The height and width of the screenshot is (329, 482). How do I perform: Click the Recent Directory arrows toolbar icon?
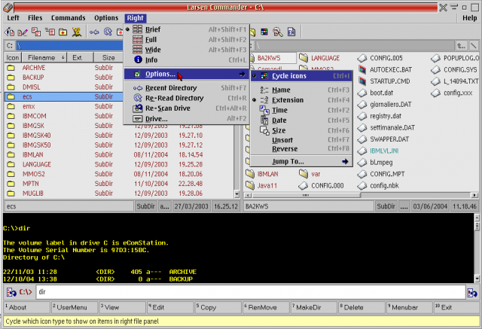94,32
